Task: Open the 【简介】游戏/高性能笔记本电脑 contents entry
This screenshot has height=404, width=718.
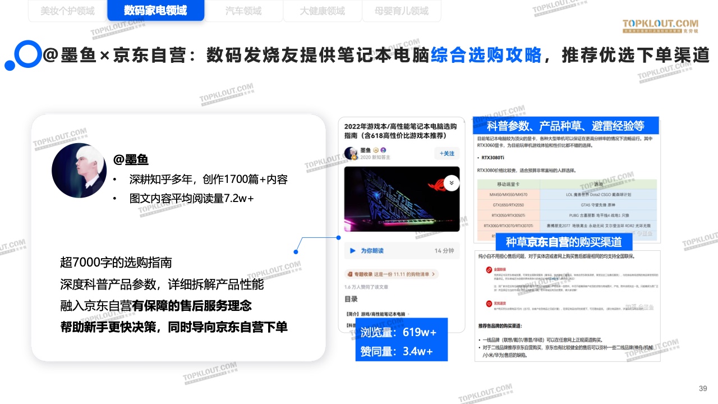Action: coord(376,313)
